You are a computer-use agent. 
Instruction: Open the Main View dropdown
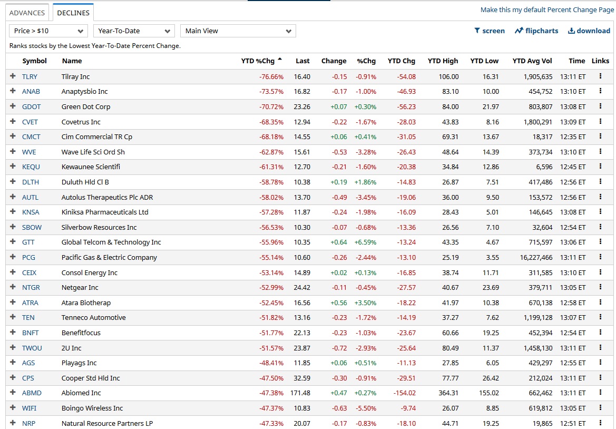point(238,31)
